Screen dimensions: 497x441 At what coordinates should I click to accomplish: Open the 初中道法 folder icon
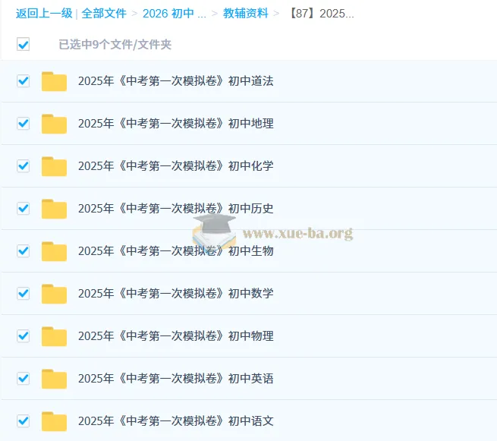(x=54, y=81)
